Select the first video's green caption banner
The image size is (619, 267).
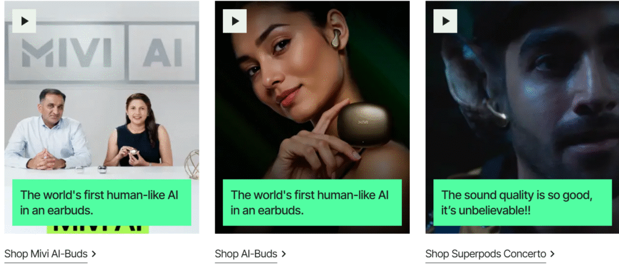coord(102,203)
